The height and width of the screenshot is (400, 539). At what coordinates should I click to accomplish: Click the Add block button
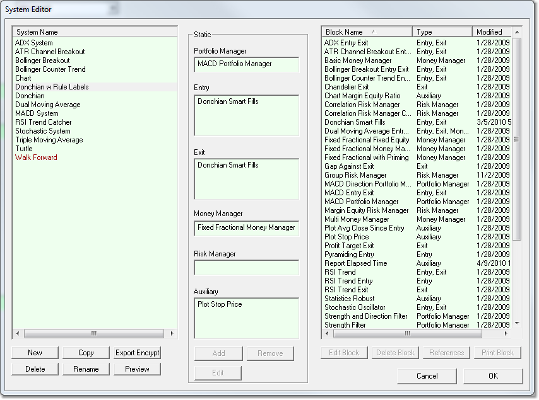[x=218, y=353]
